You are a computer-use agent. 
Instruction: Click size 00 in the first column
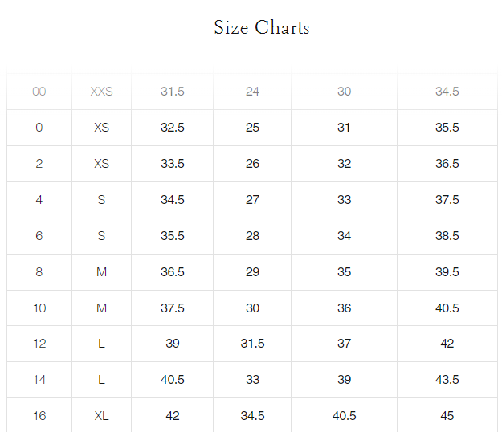coord(39,92)
